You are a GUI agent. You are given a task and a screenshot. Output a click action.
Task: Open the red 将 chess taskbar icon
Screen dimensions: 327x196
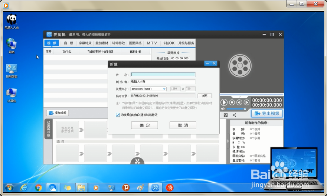[170, 188]
